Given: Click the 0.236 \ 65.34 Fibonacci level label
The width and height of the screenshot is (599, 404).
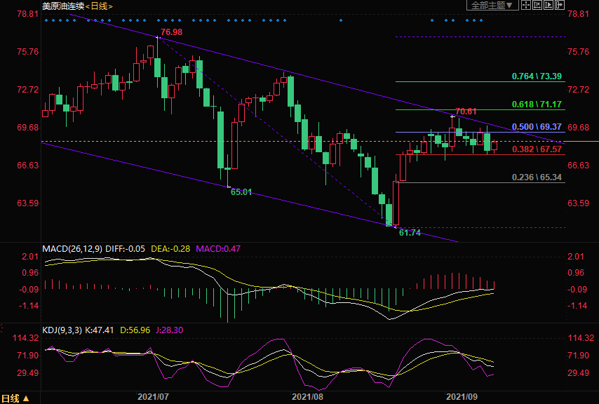Looking at the screenshot, I should coord(537,177).
